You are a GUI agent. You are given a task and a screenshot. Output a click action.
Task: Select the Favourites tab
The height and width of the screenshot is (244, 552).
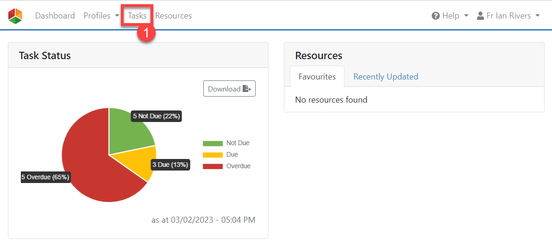[317, 77]
